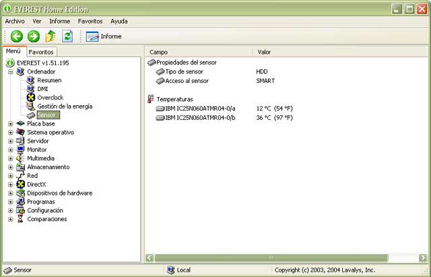431x277 pixels.
Task: Click the green Back arrow icon
Action: (17, 36)
